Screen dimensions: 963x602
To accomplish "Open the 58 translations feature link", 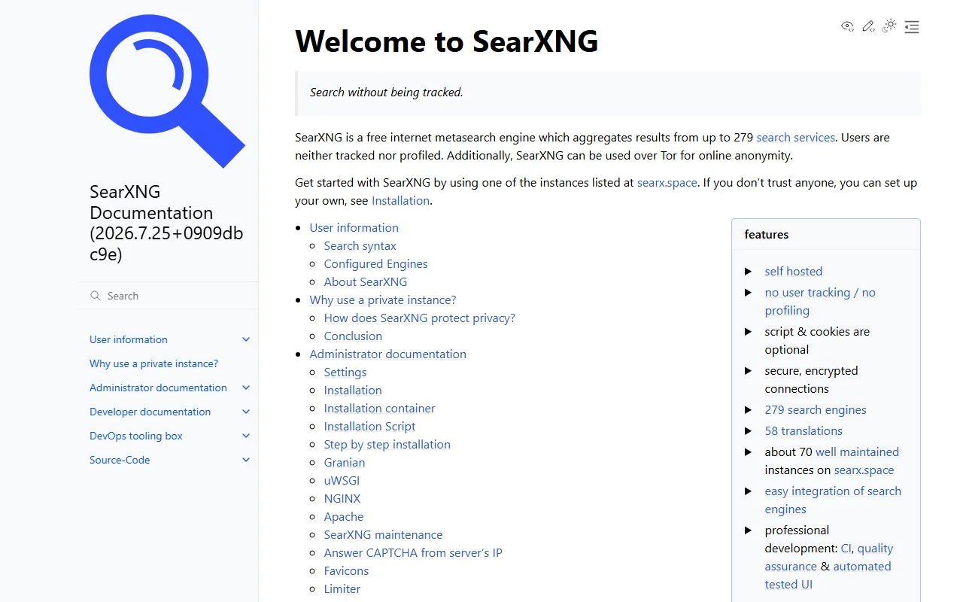I will tap(803, 430).
